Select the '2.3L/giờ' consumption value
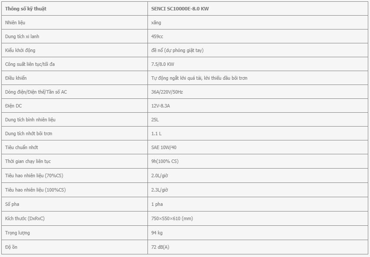Viewport: 370px width, 257px height. pyautogui.click(x=160, y=190)
